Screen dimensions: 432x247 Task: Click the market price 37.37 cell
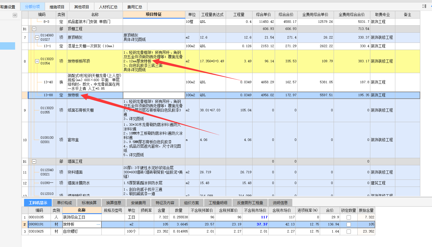(255, 224)
